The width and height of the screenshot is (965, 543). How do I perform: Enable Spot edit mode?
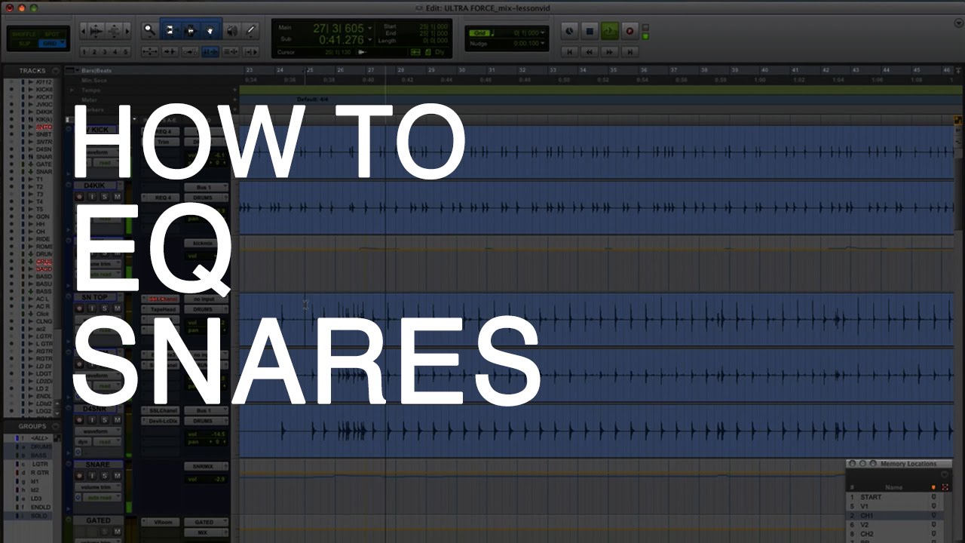point(51,34)
